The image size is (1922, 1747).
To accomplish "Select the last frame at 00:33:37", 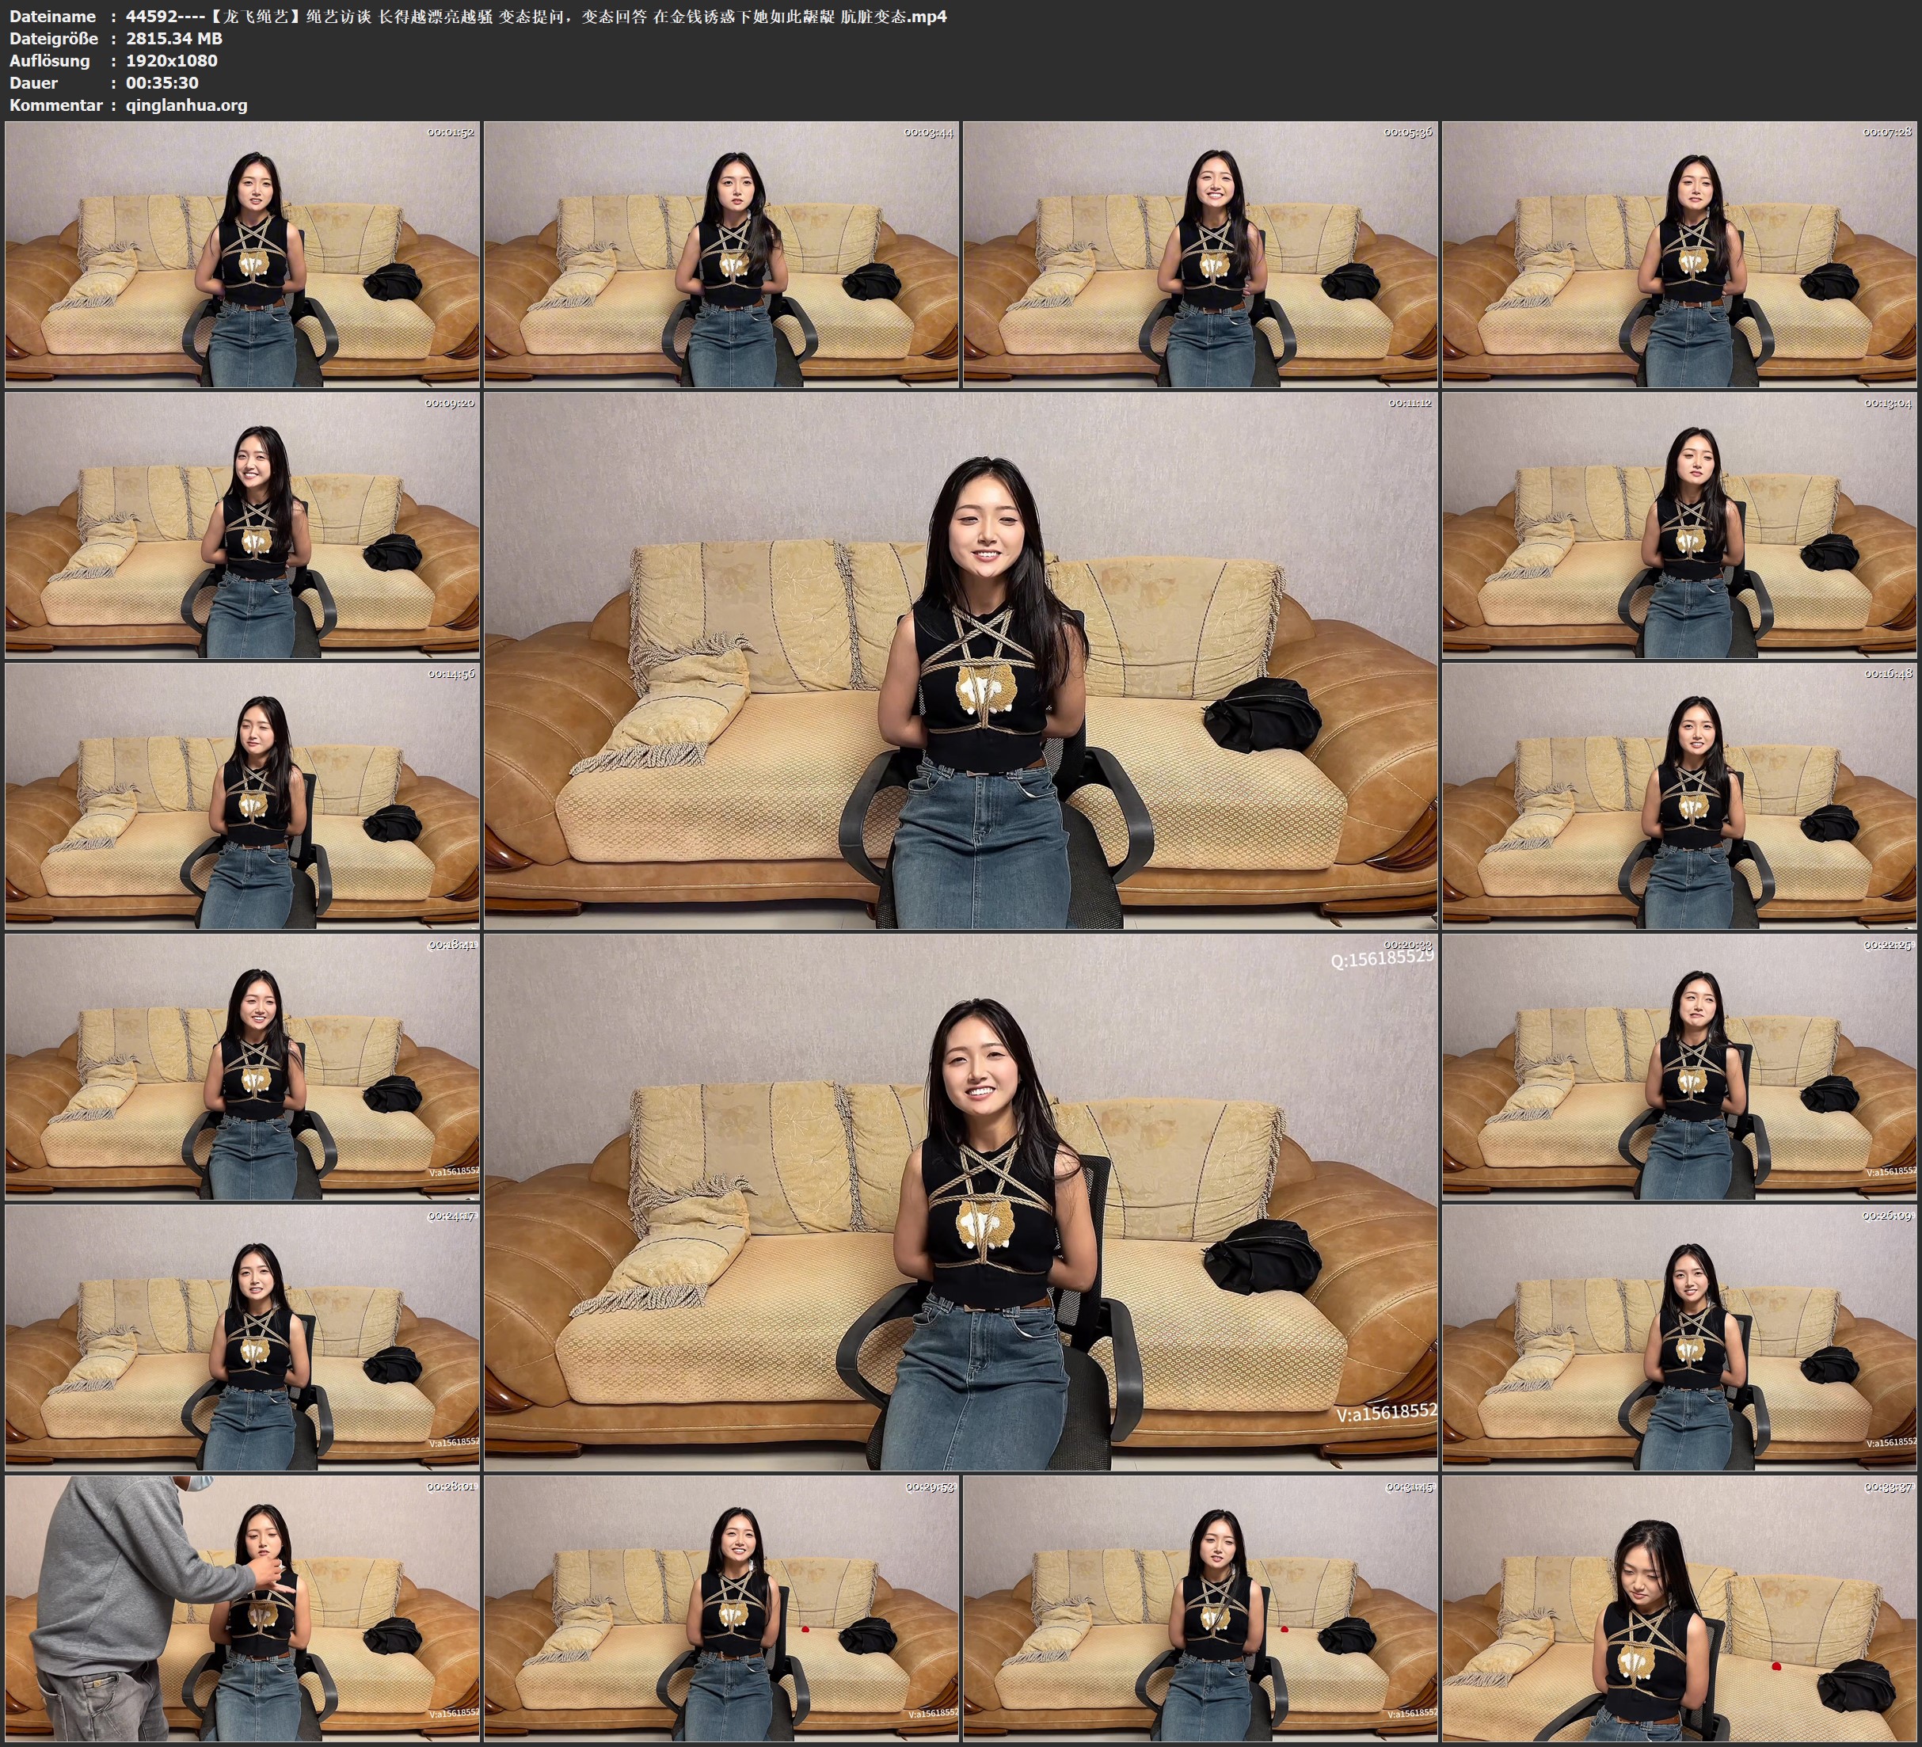I will click(1680, 1608).
